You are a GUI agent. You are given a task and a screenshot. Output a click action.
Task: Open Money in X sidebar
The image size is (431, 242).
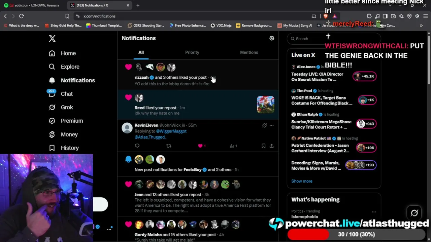(63, 134)
